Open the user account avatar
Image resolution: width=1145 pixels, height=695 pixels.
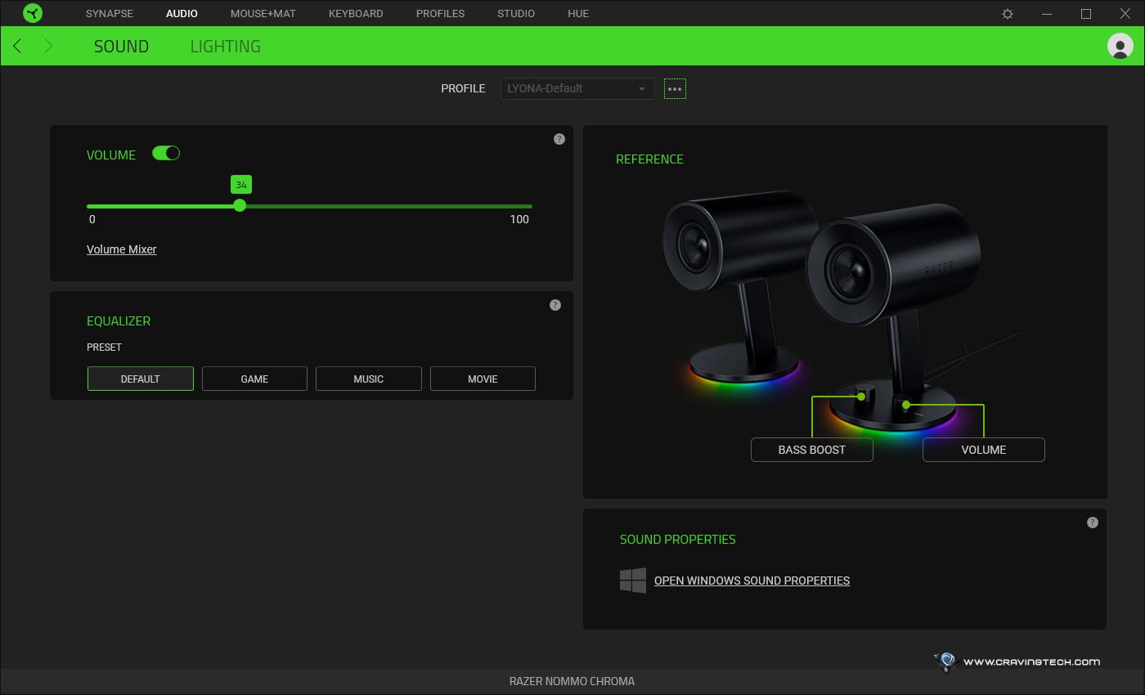click(1120, 46)
